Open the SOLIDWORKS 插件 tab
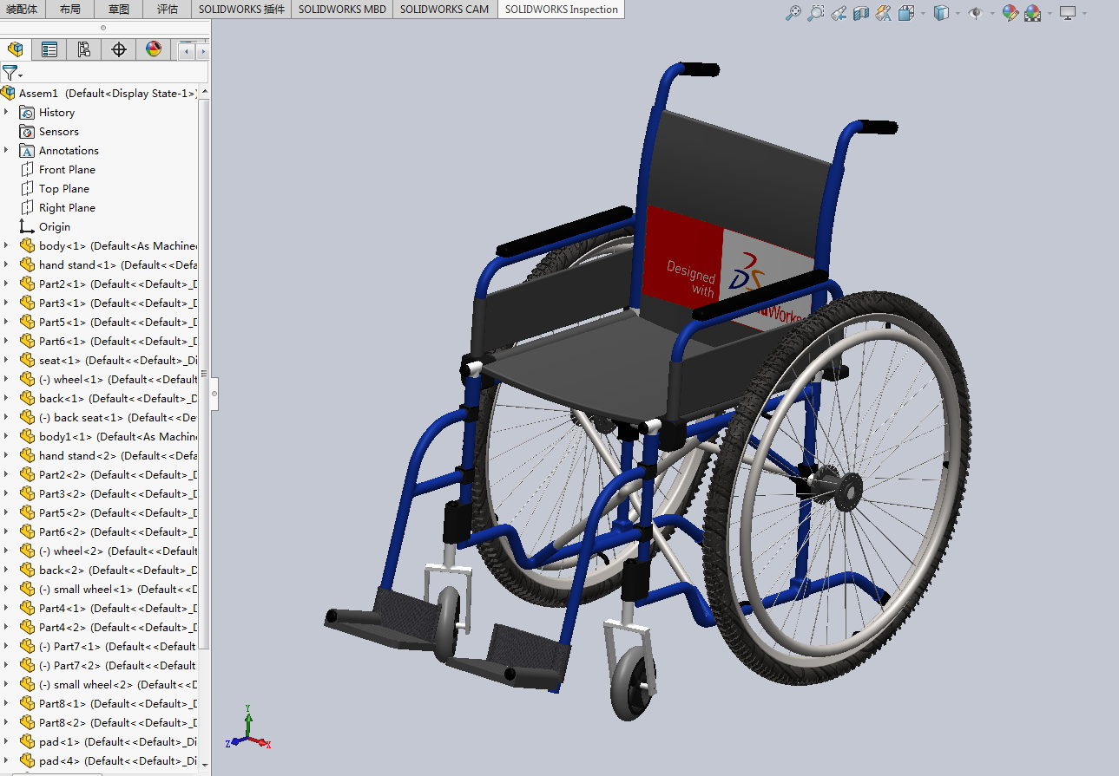Viewport: 1119px width, 776px height. click(x=241, y=10)
